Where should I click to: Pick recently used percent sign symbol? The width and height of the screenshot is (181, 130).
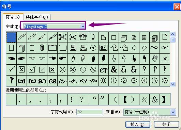(144, 99)
